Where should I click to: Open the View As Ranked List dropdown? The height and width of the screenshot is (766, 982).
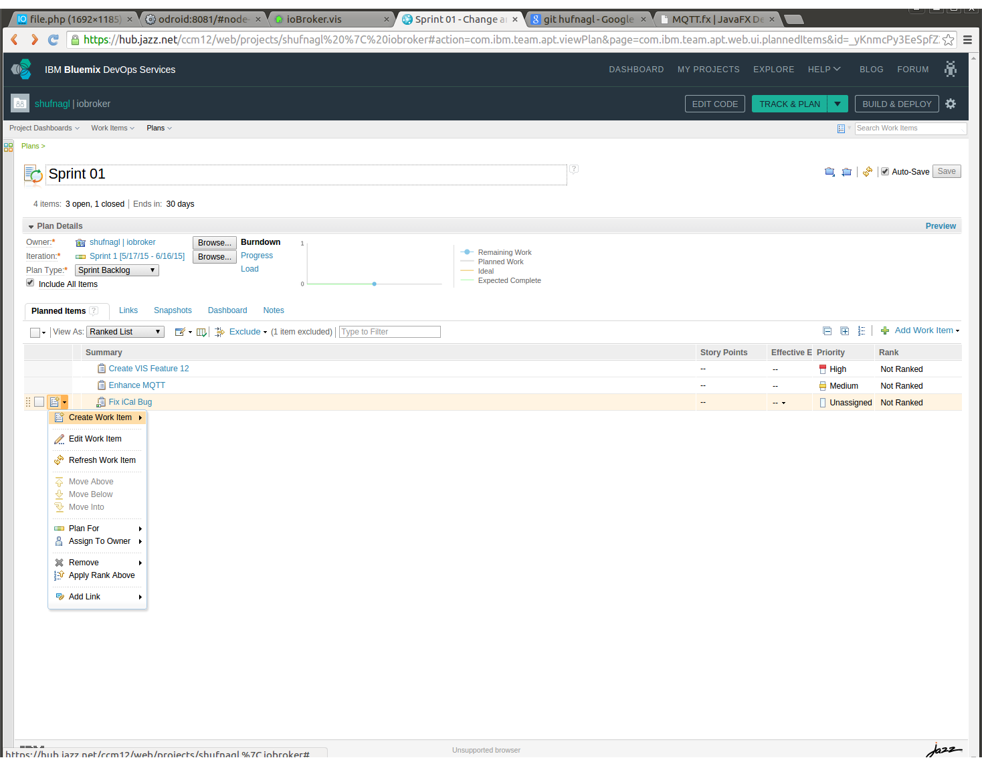pyautogui.click(x=126, y=332)
